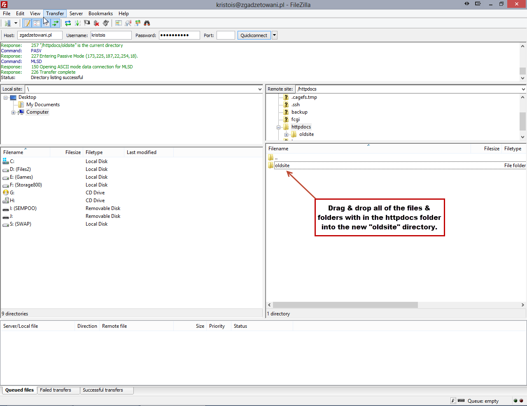Collapse the httpdocs remote tree node
Screen dimensions: 527x406
tap(278, 127)
